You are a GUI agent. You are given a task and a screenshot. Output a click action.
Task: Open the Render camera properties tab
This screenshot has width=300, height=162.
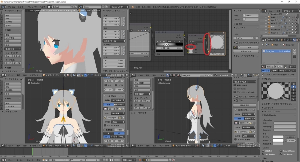[269, 40]
